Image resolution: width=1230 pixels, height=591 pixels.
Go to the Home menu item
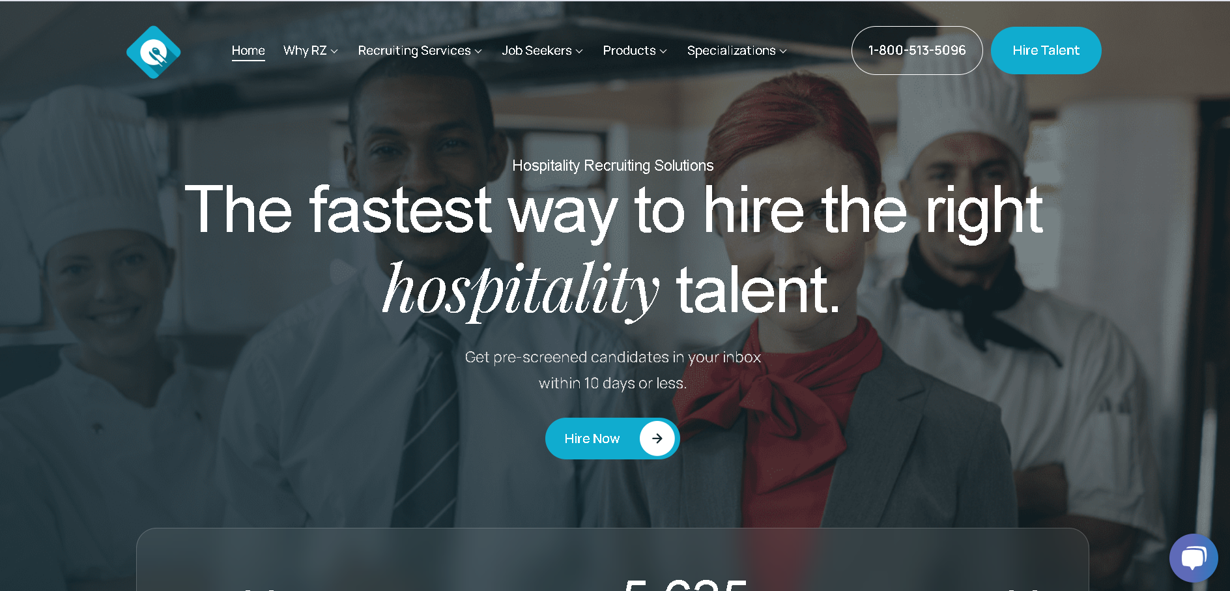coord(248,51)
